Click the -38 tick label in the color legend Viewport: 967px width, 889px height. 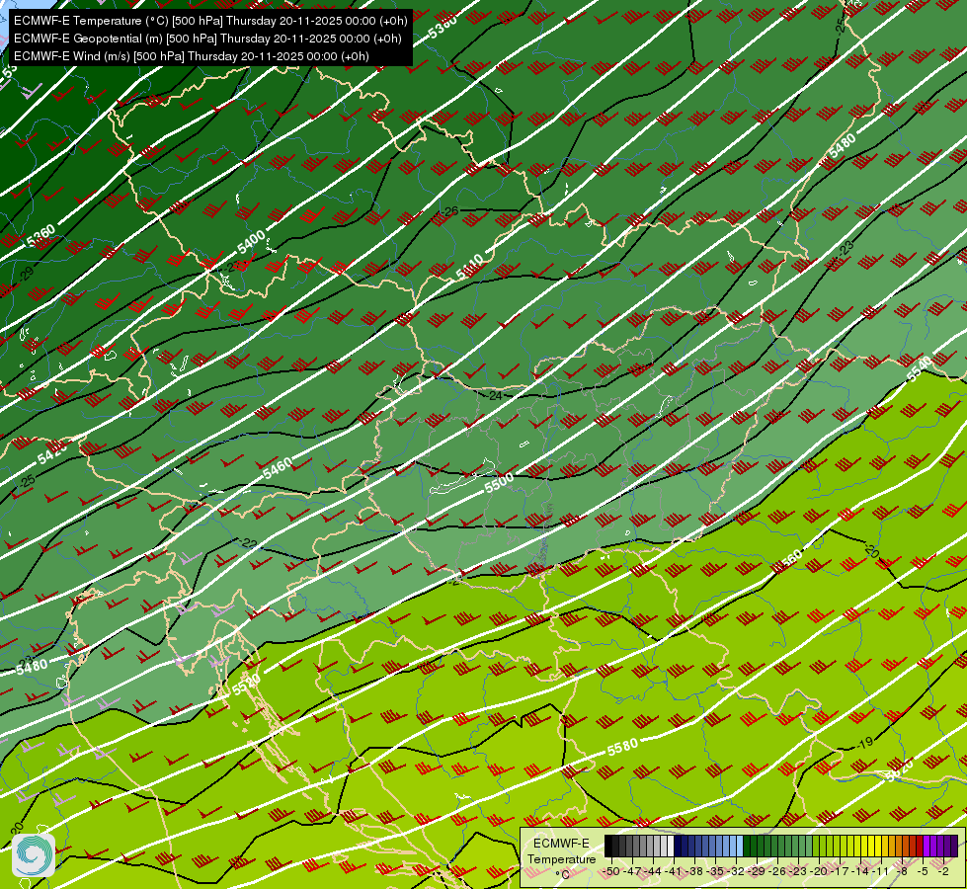(694, 872)
